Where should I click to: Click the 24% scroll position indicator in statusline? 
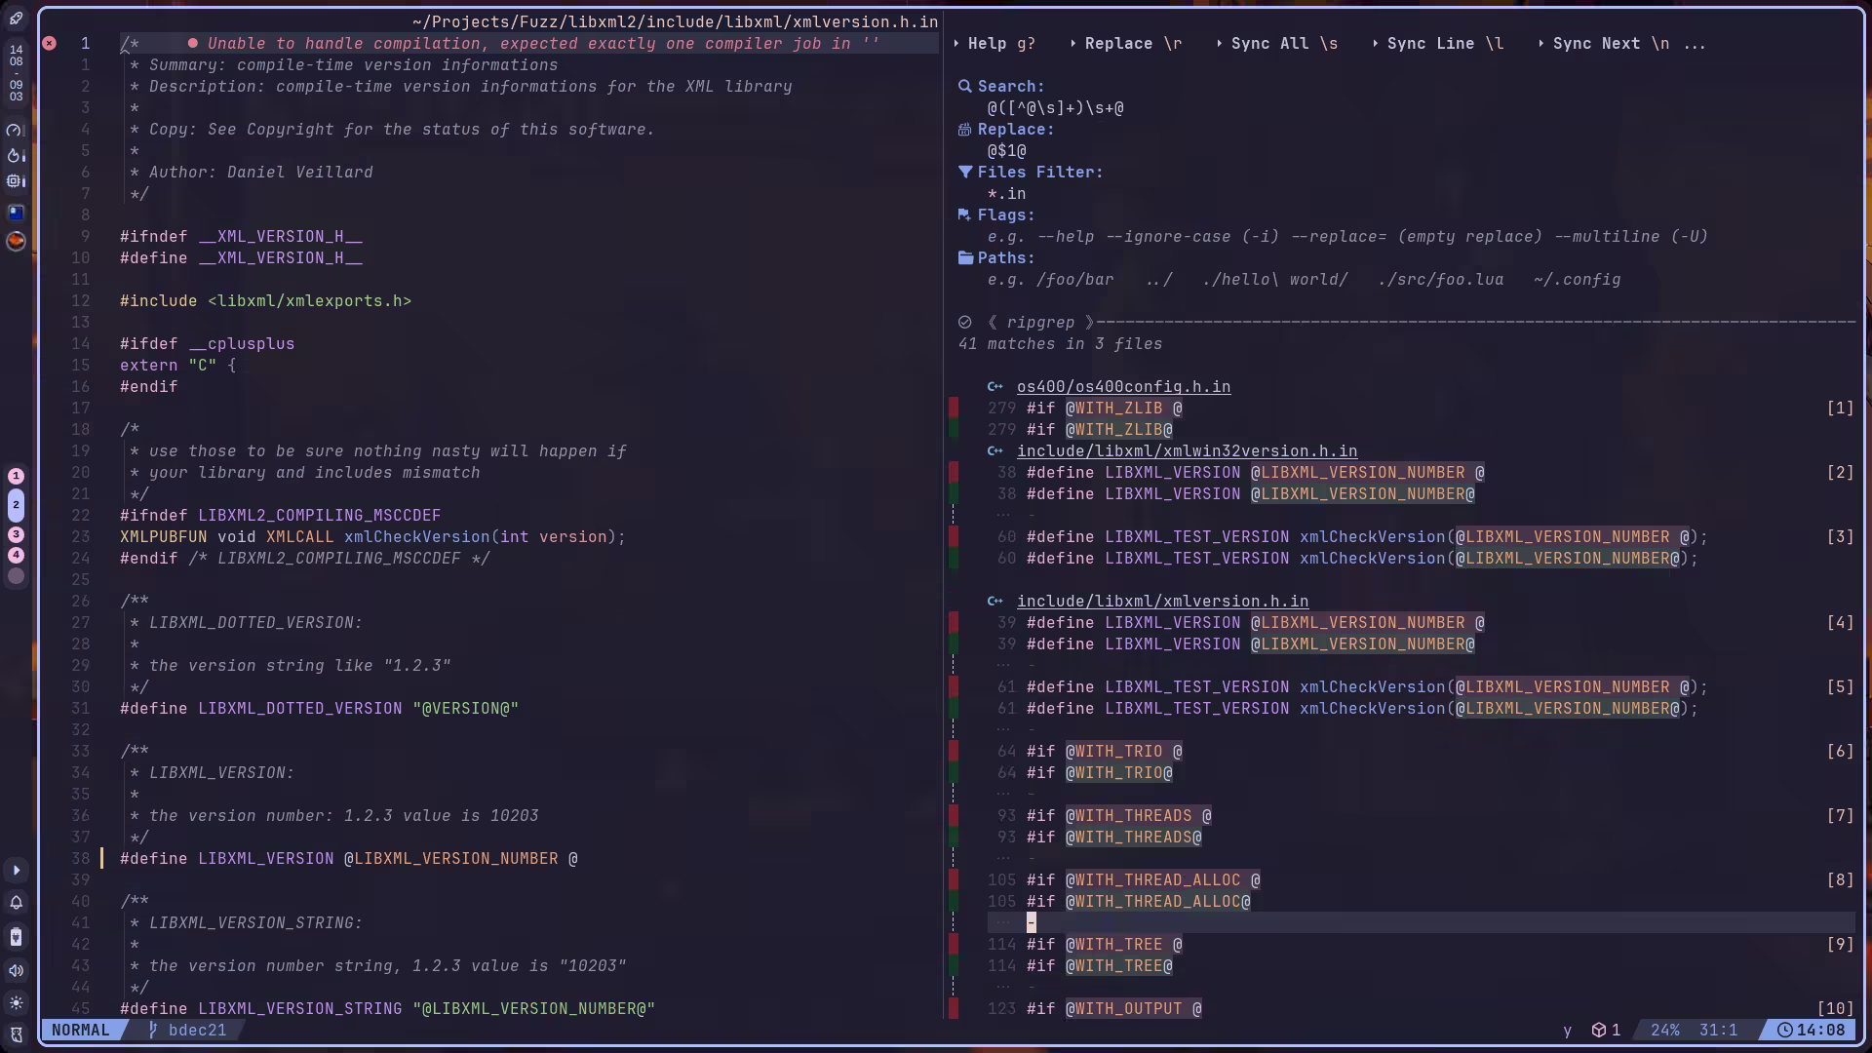pyautogui.click(x=1664, y=1031)
